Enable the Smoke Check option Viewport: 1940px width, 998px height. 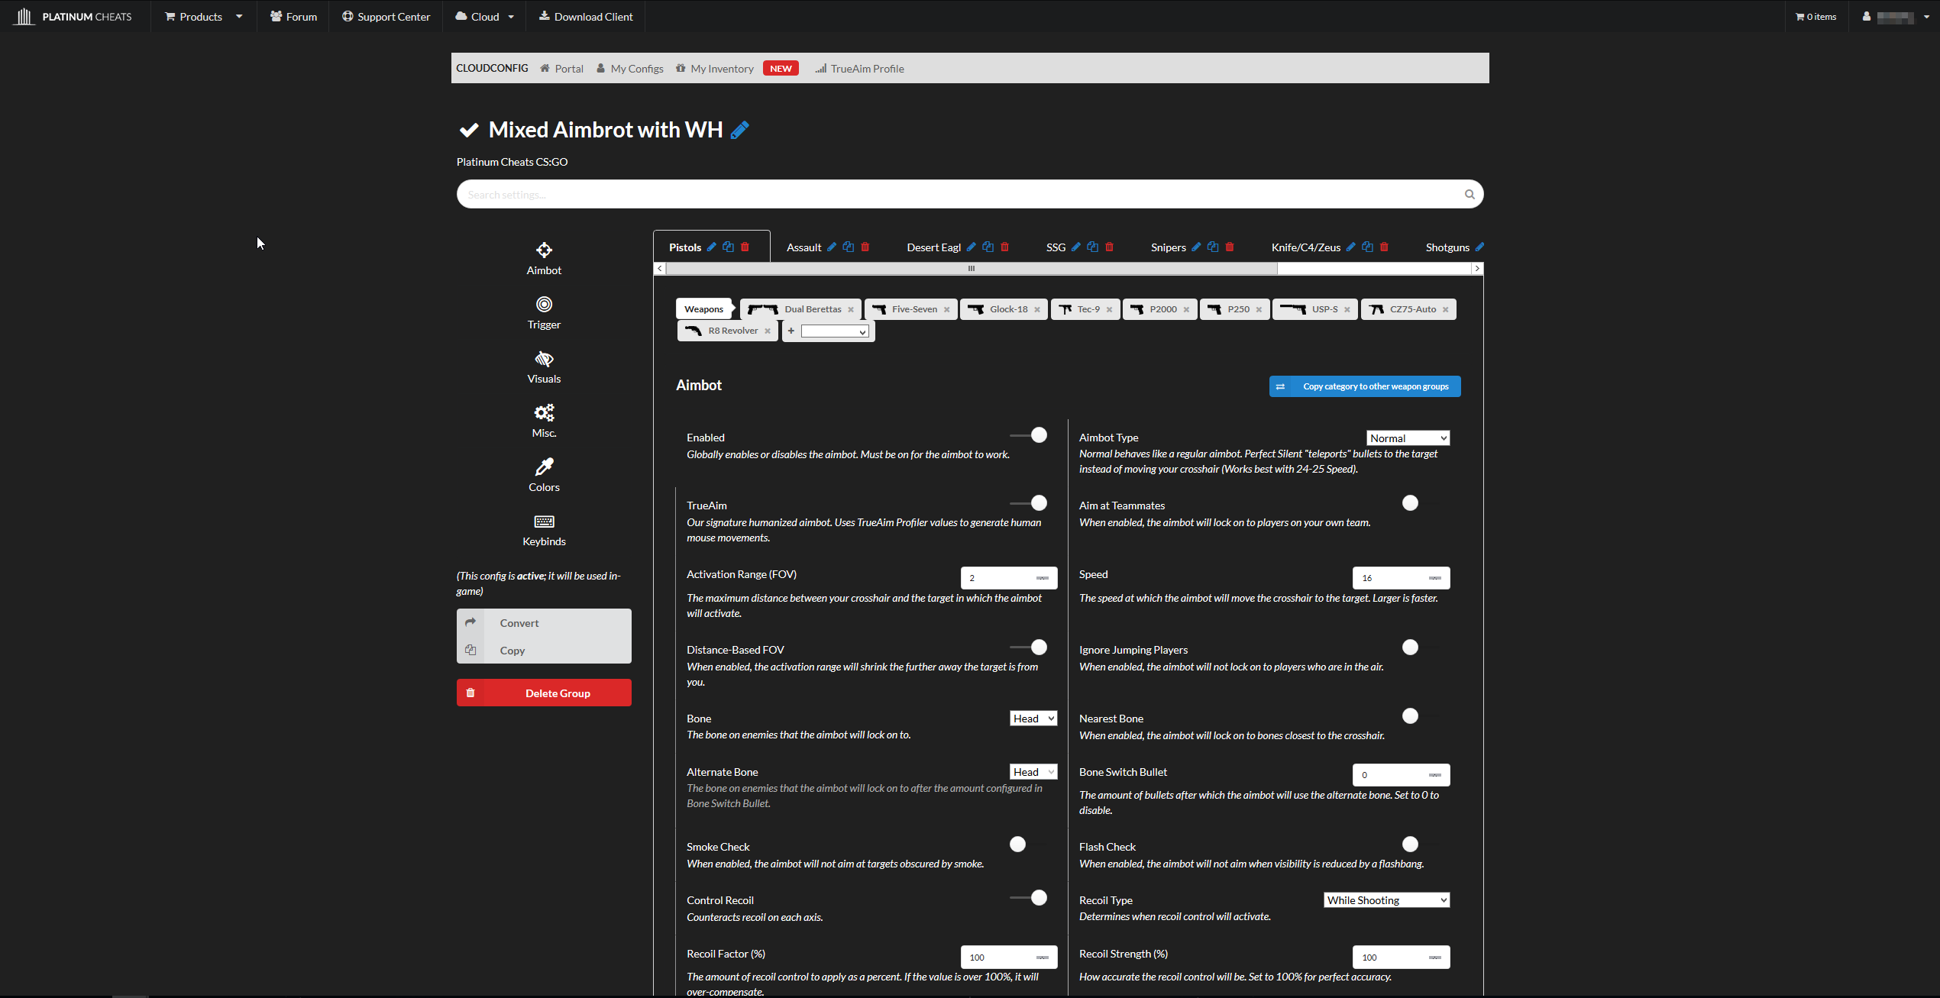point(1017,844)
